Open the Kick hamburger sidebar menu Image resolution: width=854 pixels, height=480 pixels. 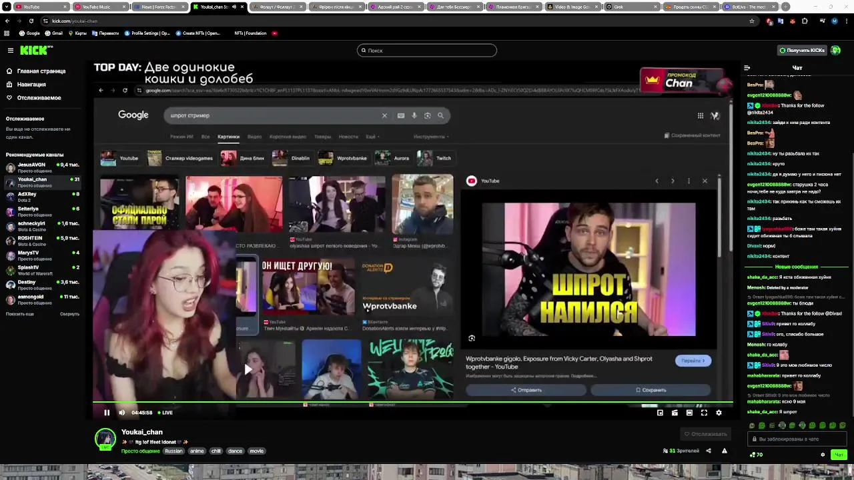[11, 51]
